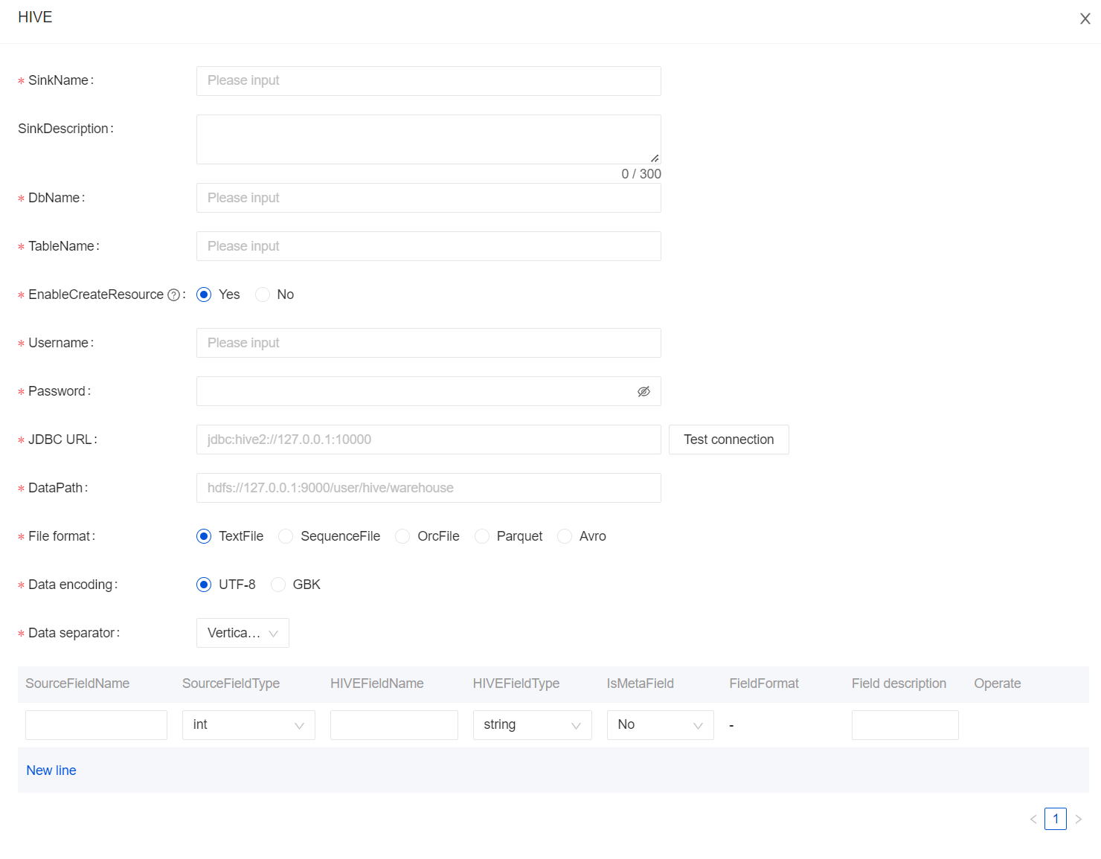Choose the Parquet file format
The width and height of the screenshot is (1101, 859).
coord(482,536)
